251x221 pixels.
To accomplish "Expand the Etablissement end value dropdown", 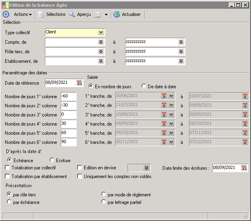I will [181, 61].
